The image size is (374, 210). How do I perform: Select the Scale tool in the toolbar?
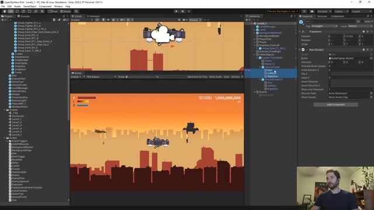23,11
